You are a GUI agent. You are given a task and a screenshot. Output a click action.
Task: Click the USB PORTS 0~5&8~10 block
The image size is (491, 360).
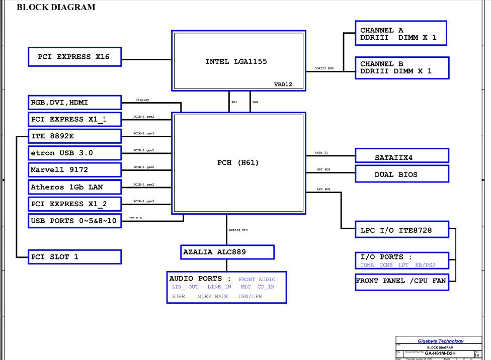coord(74,221)
